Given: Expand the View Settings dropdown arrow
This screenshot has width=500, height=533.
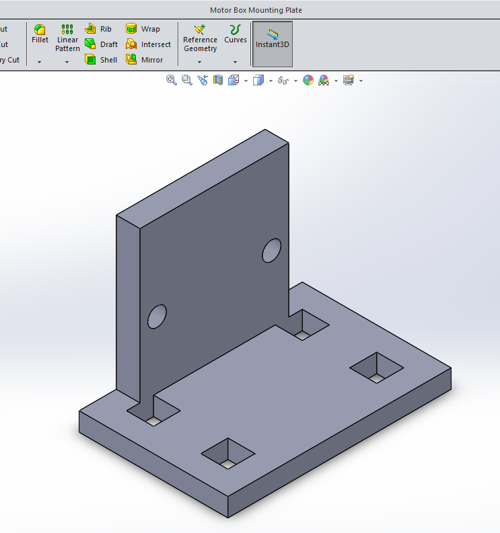Looking at the screenshot, I should point(361,81).
